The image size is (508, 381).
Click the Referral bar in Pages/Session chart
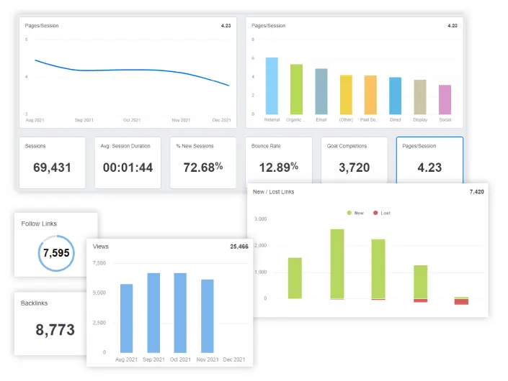[x=272, y=86]
